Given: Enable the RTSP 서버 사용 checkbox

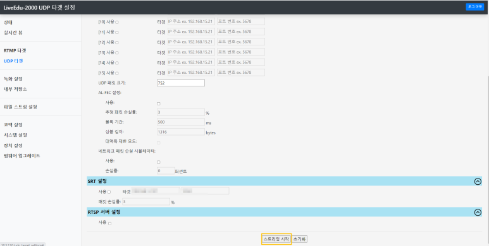Looking at the screenshot, I should [110, 223].
